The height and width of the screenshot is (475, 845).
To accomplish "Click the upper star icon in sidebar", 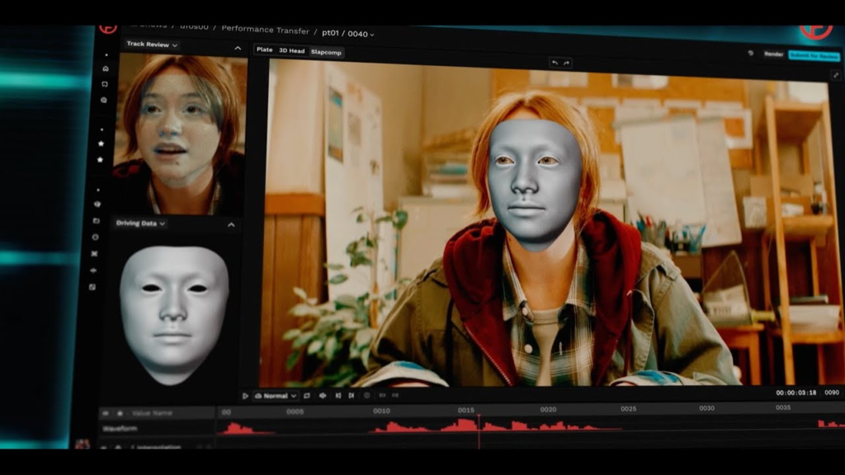I will [101, 143].
